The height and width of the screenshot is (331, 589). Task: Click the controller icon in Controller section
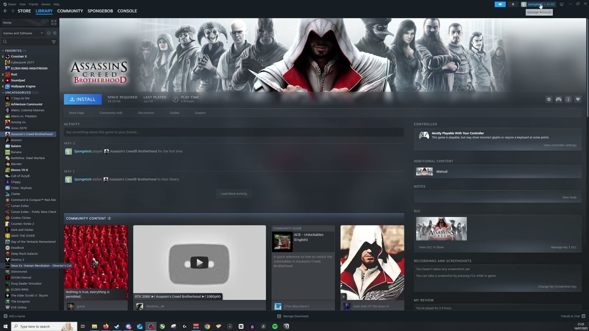[424, 135]
